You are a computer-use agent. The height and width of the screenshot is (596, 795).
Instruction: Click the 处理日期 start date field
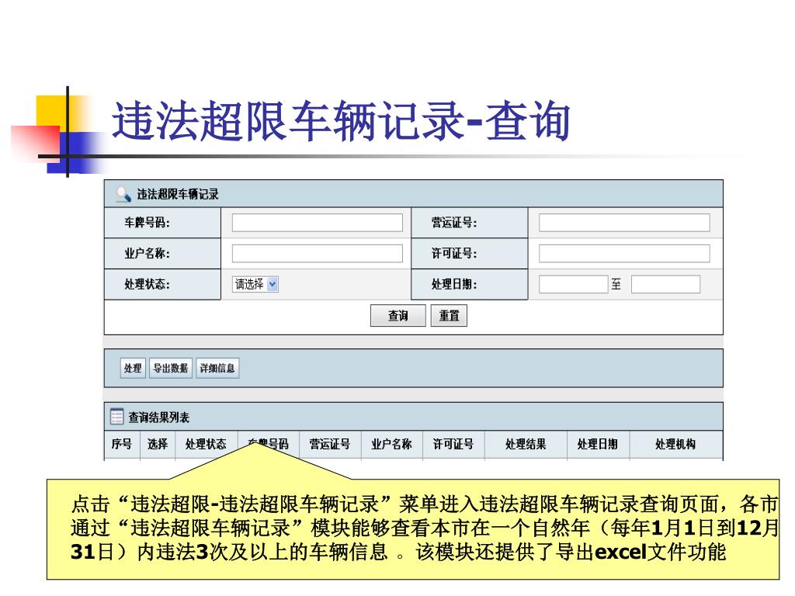[574, 284]
